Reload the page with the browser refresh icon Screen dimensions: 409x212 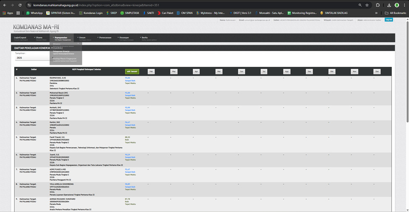tap(20, 5)
